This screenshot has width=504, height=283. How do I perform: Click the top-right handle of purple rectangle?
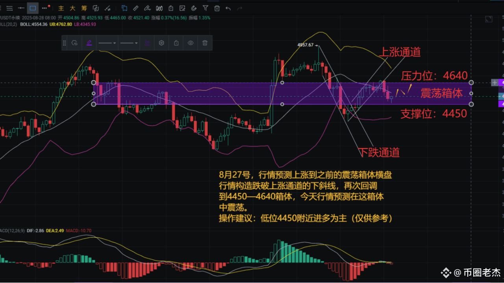click(x=471, y=83)
